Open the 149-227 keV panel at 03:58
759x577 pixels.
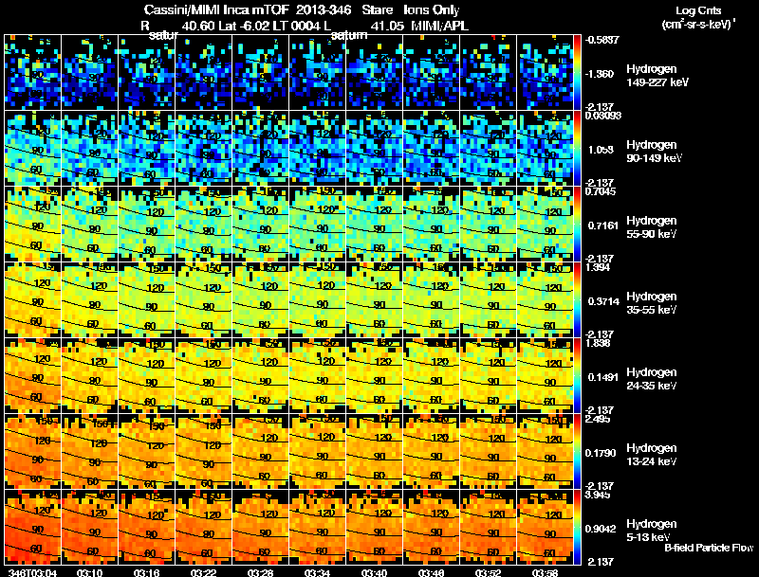pyautogui.click(x=545, y=72)
